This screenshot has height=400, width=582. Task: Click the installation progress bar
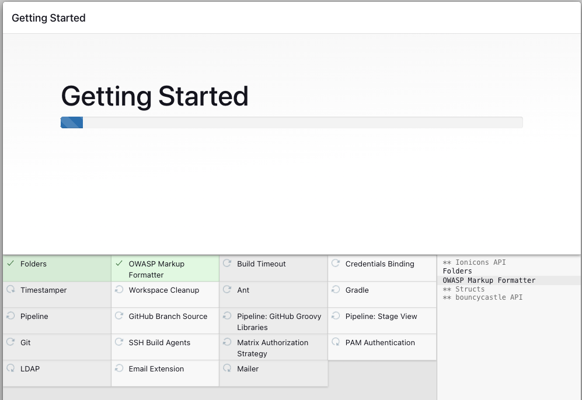click(x=291, y=122)
